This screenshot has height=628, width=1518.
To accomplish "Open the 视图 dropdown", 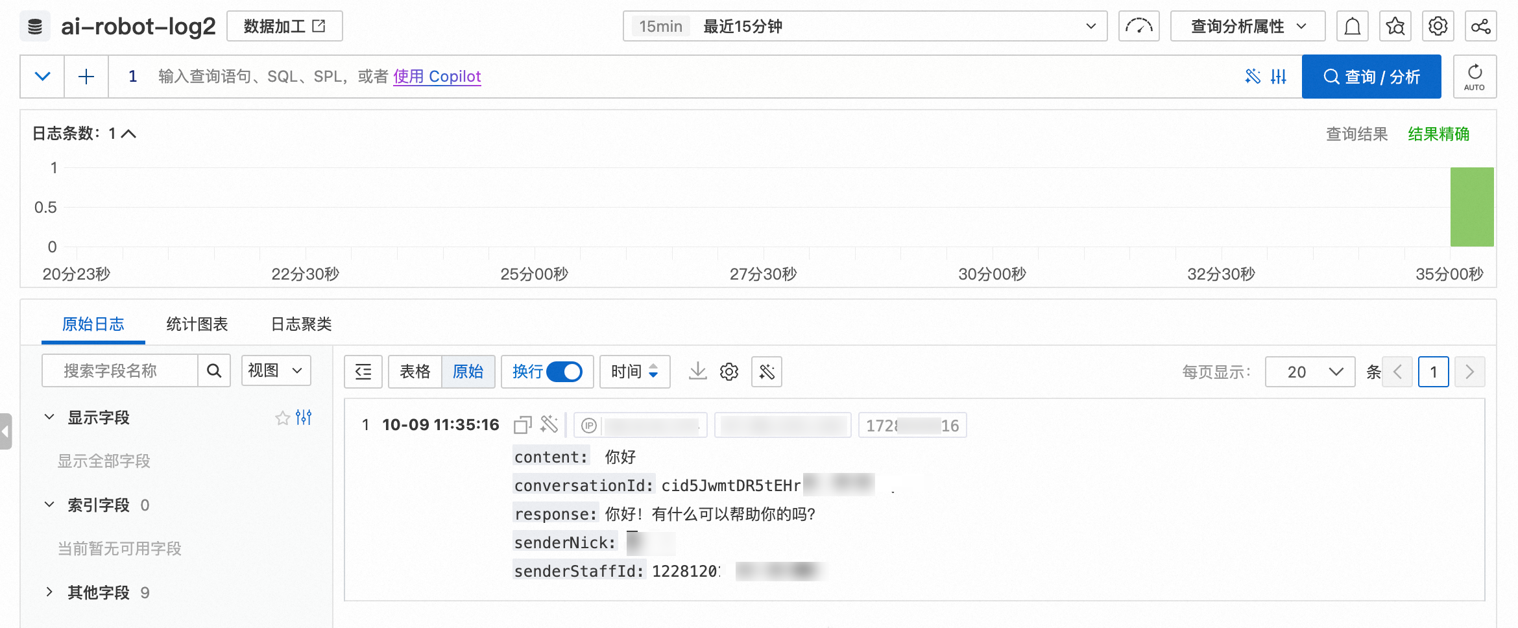I will tap(276, 371).
